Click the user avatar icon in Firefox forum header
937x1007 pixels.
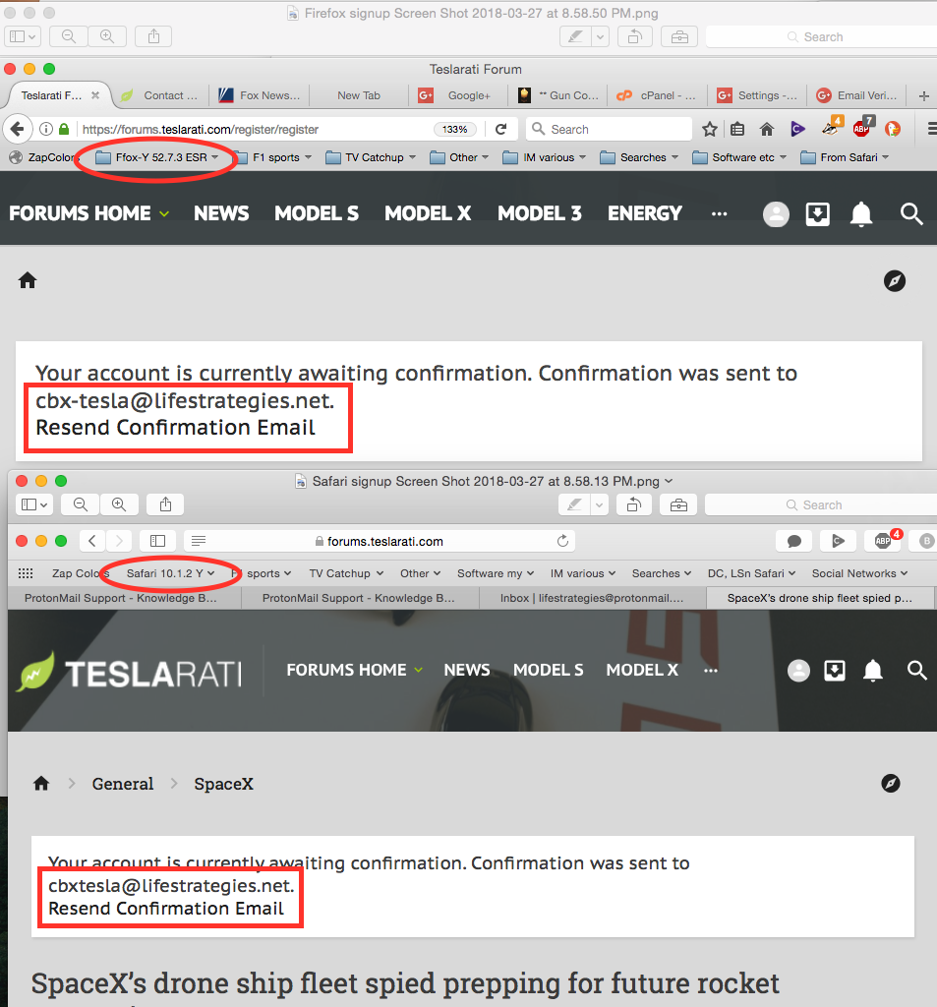click(776, 213)
